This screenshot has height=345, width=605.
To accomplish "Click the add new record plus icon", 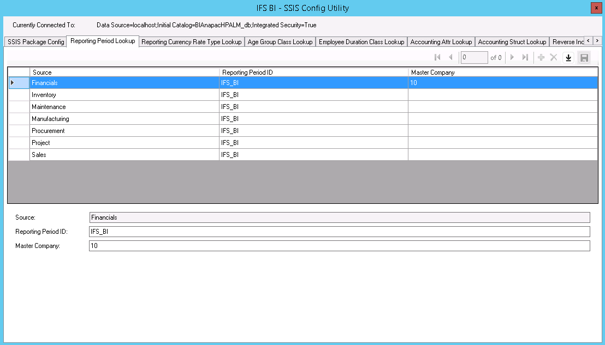I will (x=541, y=57).
